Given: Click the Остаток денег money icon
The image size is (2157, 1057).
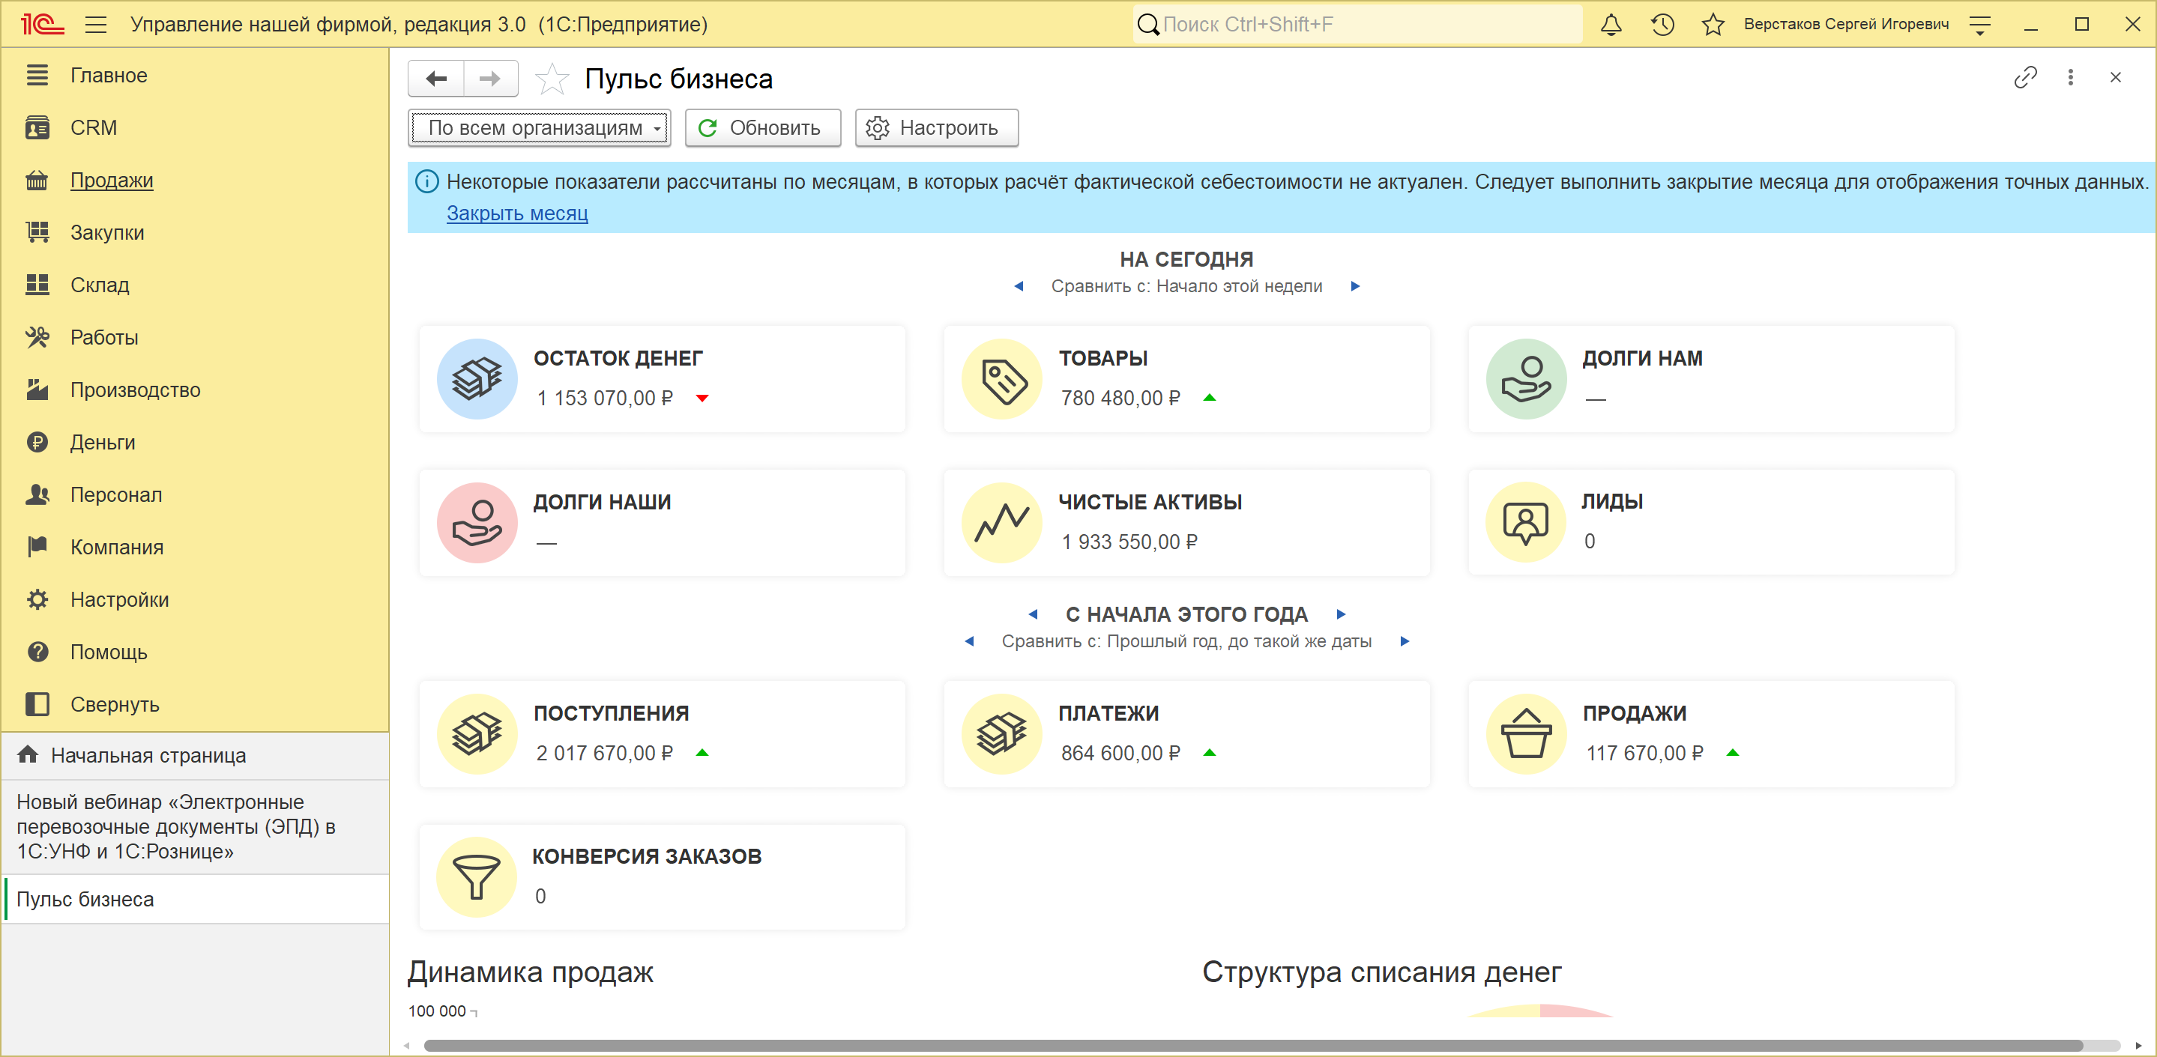Looking at the screenshot, I should [x=477, y=379].
